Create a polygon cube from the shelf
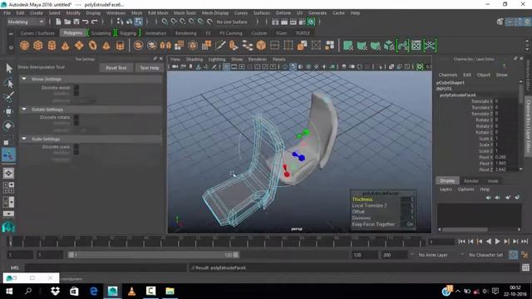Screen dimensions: 532x299 point(38,46)
